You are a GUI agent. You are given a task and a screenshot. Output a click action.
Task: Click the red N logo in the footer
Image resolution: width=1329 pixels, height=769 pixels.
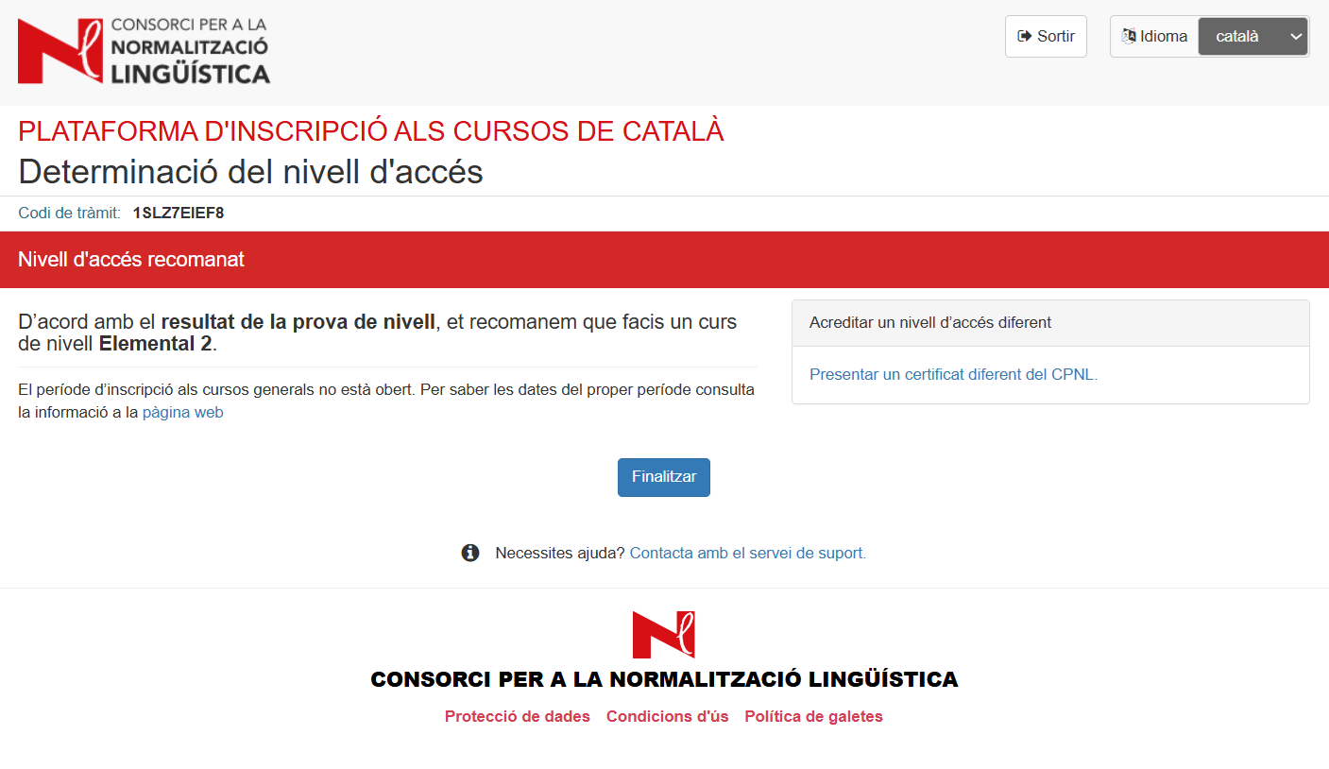(x=663, y=635)
